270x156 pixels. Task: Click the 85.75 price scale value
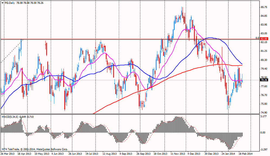click(x=264, y=7)
